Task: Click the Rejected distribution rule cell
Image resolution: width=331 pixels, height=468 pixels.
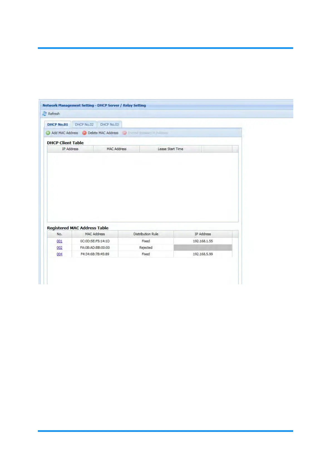Action: tap(146, 248)
